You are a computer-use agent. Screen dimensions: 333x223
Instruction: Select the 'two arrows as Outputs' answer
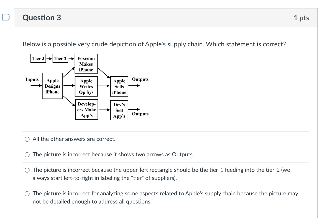(27, 155)
